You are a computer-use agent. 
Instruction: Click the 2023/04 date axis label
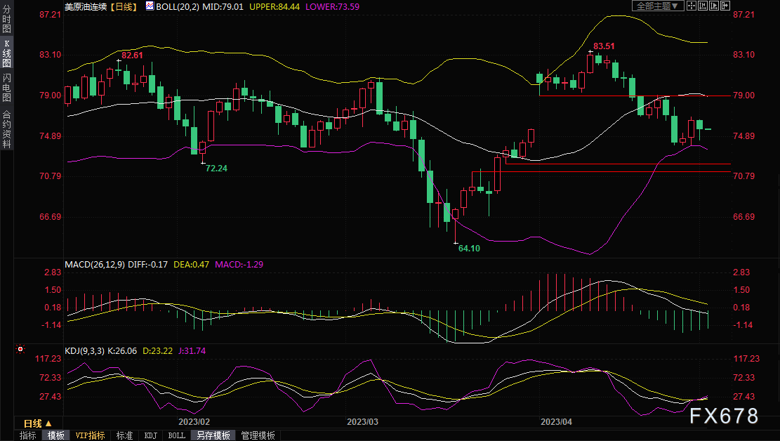point(557,421)
